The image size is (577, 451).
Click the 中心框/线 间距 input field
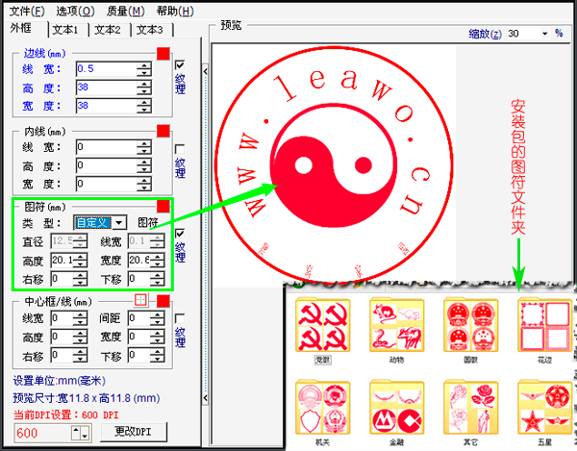pyautogui.click(x=139, y=318)
